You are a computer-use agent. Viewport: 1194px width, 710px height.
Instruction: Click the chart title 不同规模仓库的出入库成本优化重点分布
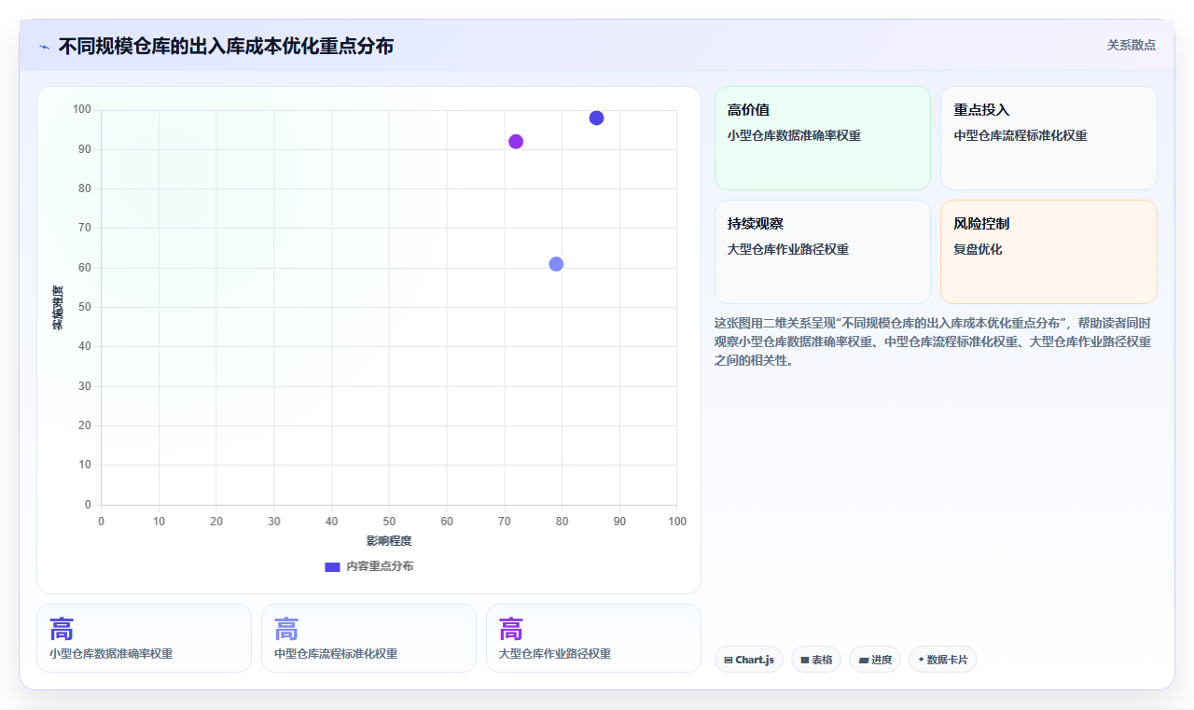click(x=226, y=46)
